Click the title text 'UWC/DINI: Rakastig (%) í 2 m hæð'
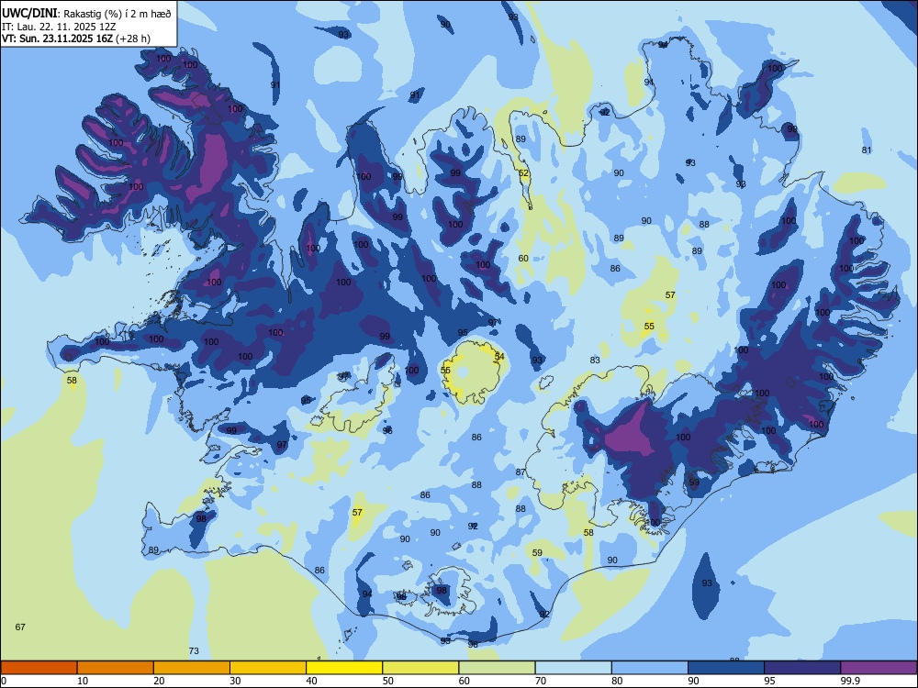Image resolution: width=918 pixels, height=688 pixels. click(x=86, y=14)
